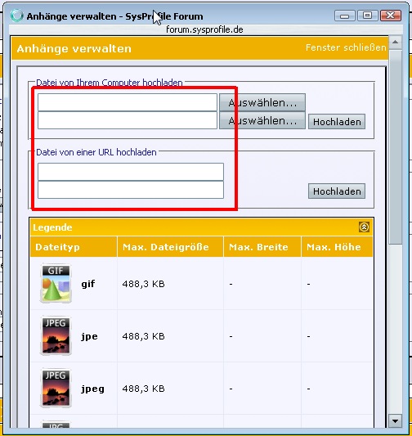Screen dimensions: 412x436
Task: Click the Max. Dateigröße column header
Action: (x=166, y=247)
